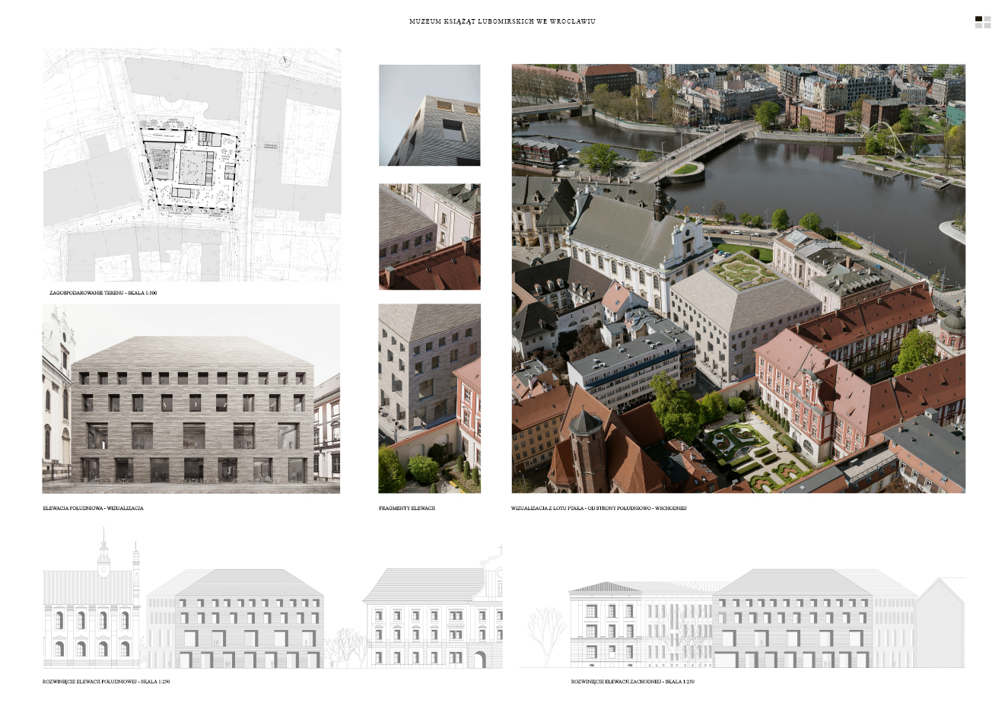Click the church tower in the south elevation drawing
This screenshot has height=706, width=1008.
104,555
